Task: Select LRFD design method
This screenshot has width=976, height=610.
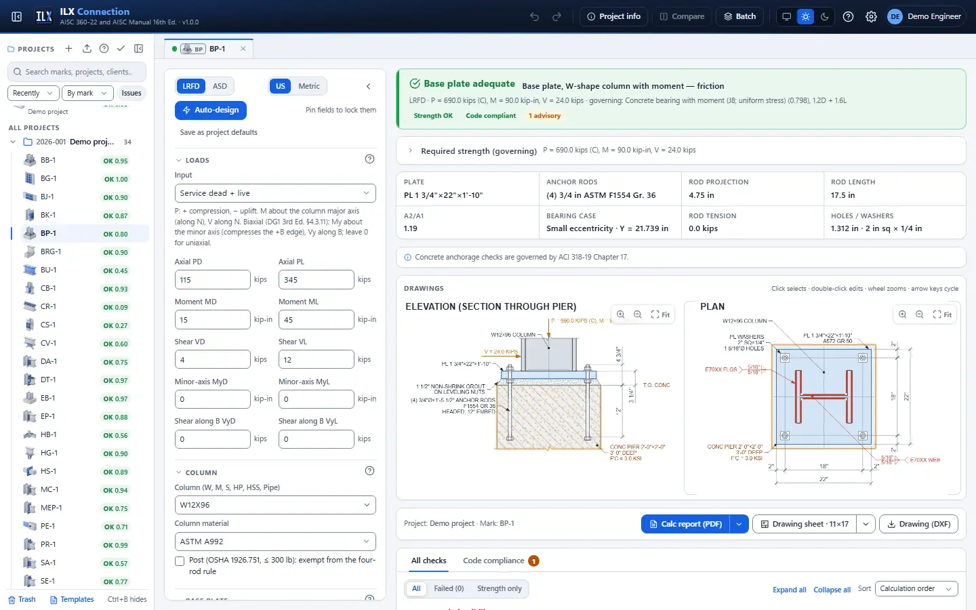Action: coord(191,86)
